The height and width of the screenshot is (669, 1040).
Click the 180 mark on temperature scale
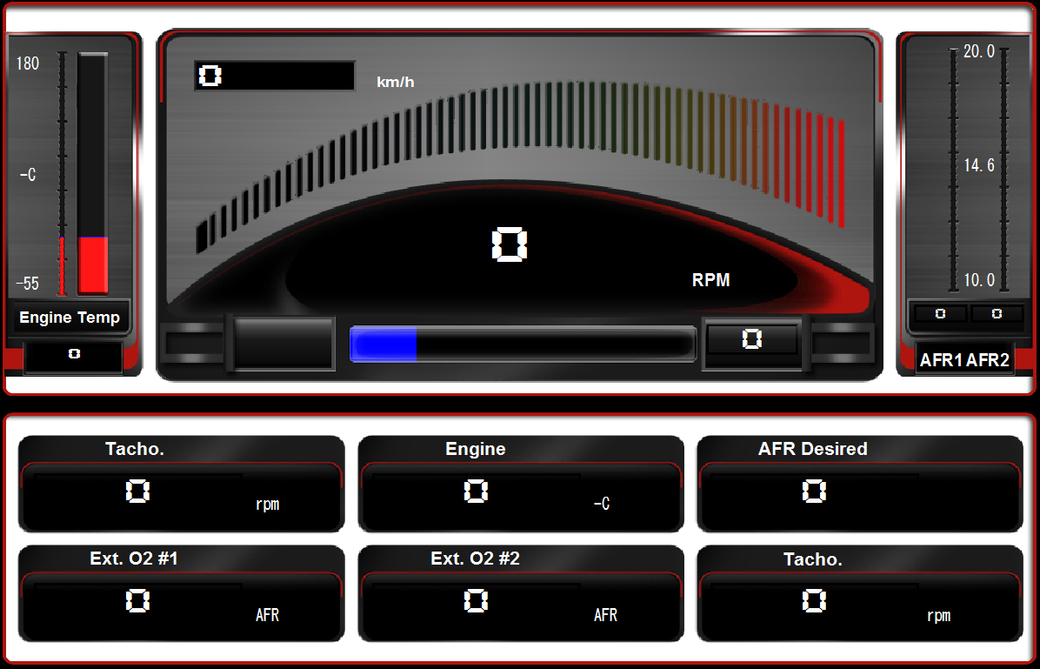point(28,64)
